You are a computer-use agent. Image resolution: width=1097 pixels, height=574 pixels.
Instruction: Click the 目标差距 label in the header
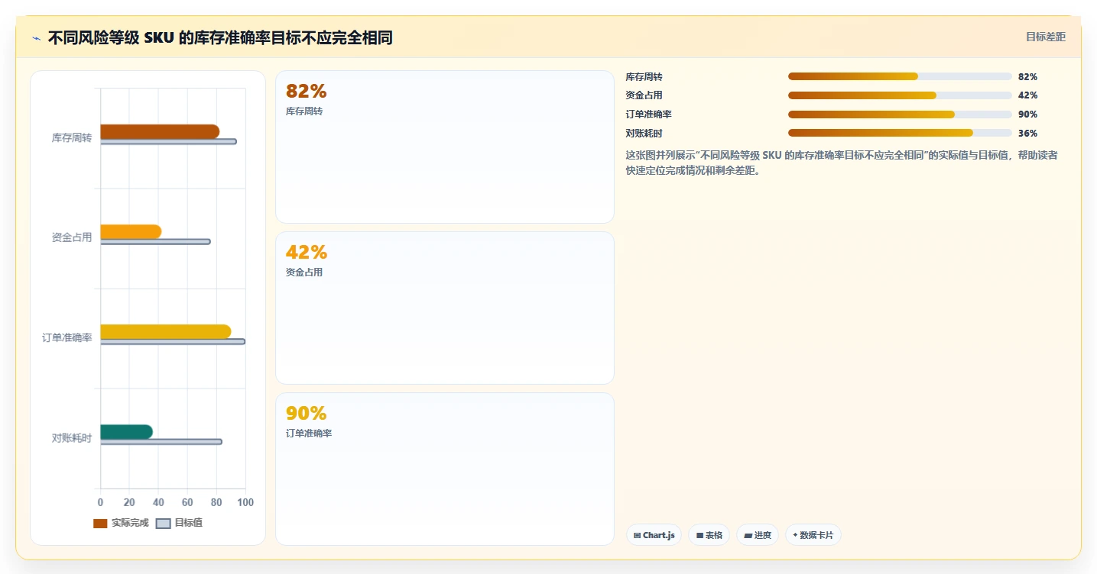[1045, 37]
